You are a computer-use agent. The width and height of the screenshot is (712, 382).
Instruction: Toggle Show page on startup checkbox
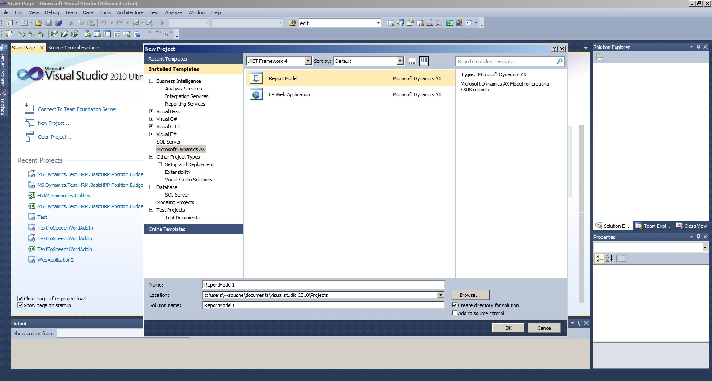pyautogui.click(x=20, y=305)
